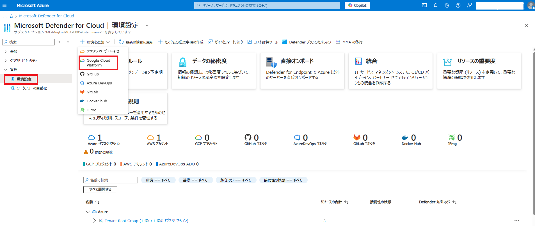Click the GitHub コネクタ icon
This screenshot has height=226, width=535.
pyautogui.click(x=248, y=137)
